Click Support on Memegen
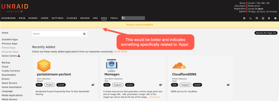 click(x=118, y=85)
